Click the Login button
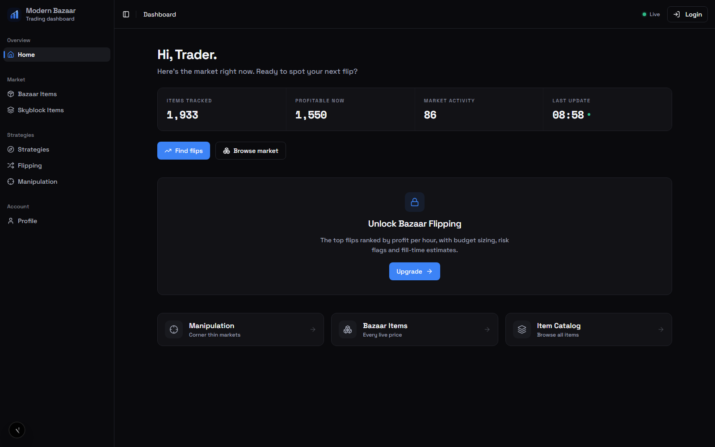 [687, 14]
